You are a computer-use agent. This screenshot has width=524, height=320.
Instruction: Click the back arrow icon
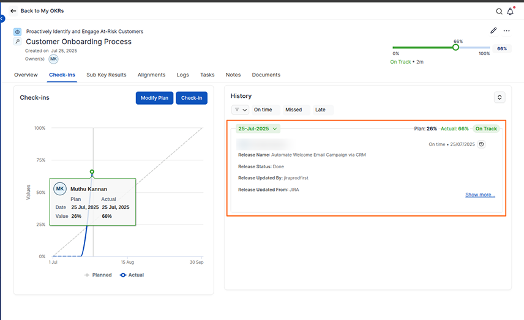pos(13,11)
